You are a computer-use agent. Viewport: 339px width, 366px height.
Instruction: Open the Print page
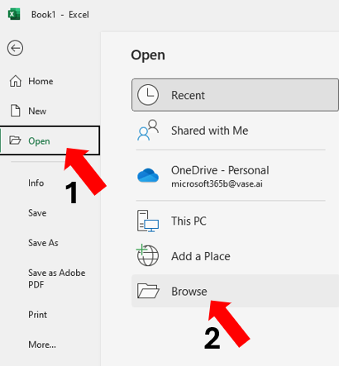click(x=37, y=315)
